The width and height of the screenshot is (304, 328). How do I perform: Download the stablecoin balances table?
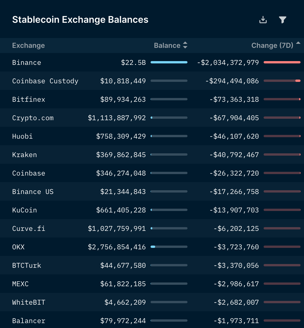[263, 20]
